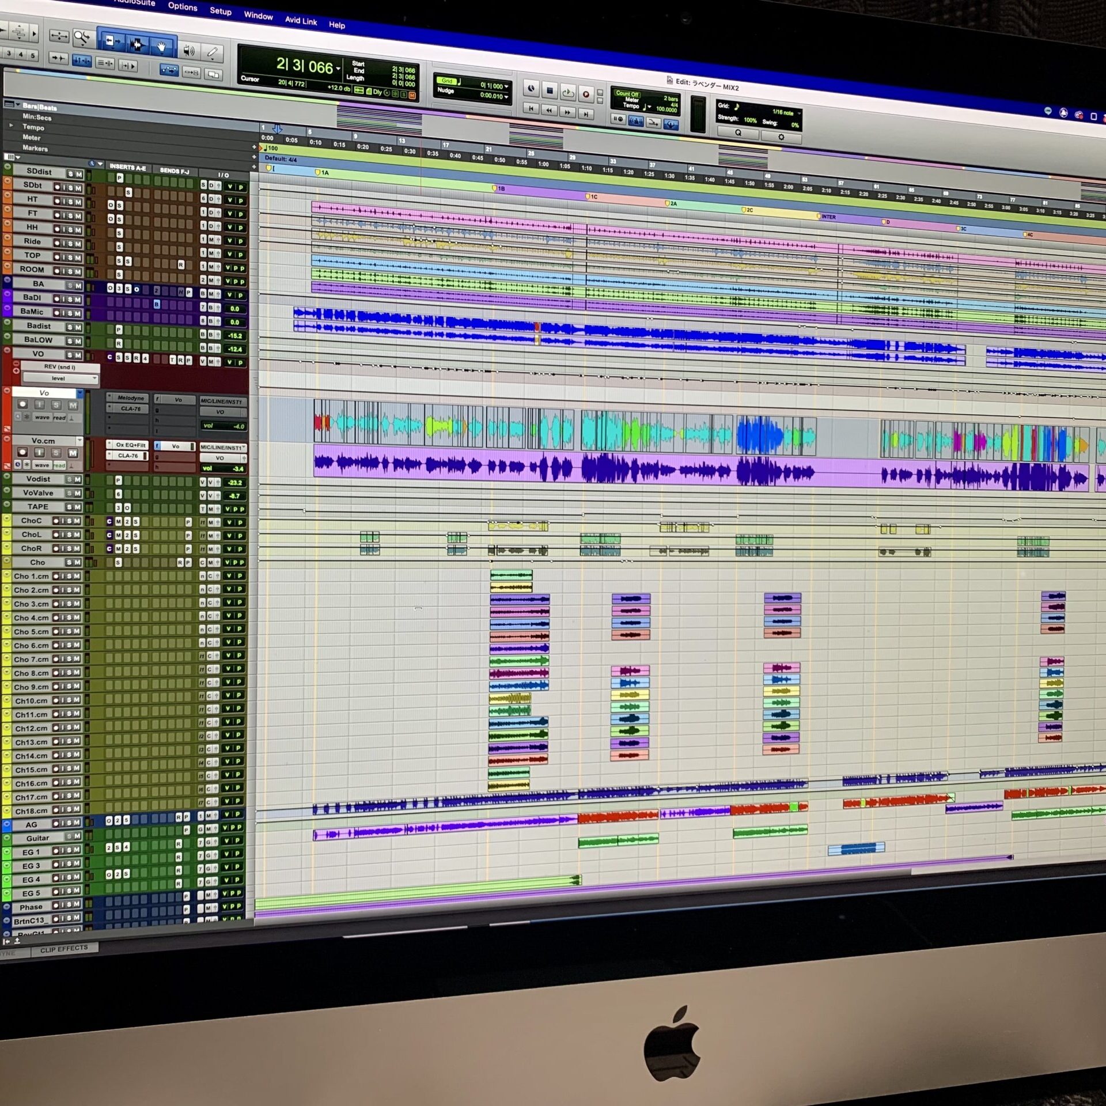Screen dimensions: 1106x1106
Task: Open the Nudge value dropdown
Action: (x=506, y=97)
